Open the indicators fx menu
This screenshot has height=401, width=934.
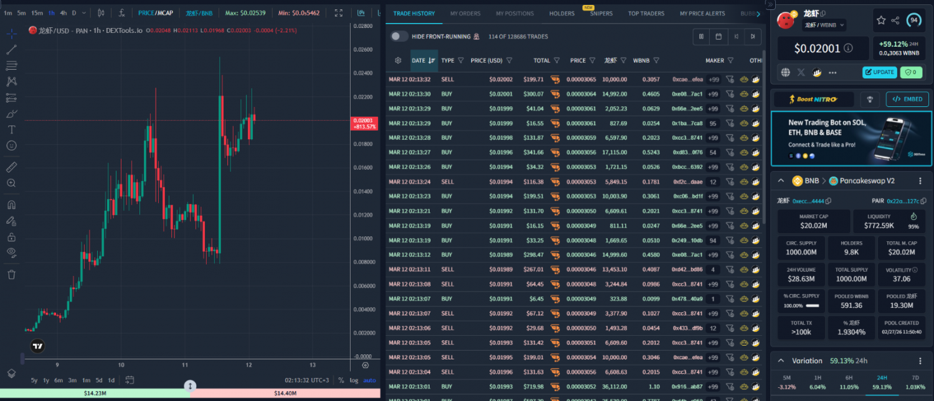(122, 12)
